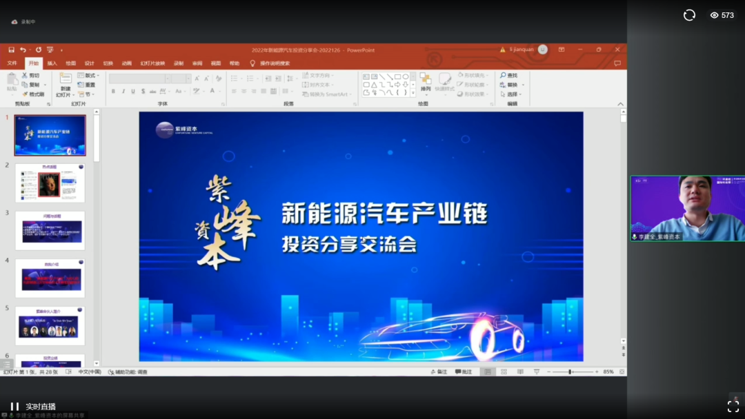This screenshot has width=745, height=419.
Task: Clear all formatting with the eraser A icon
Action: [219, 79]
